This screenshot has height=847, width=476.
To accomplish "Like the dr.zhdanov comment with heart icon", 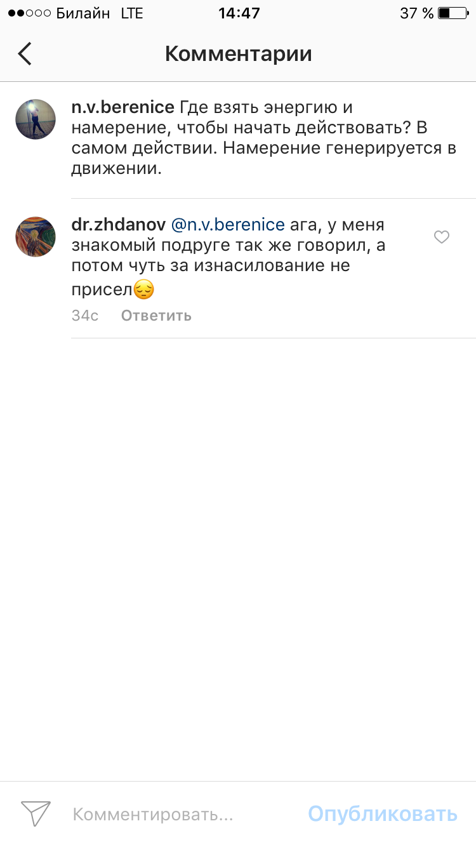I will [x=442, y=237].
